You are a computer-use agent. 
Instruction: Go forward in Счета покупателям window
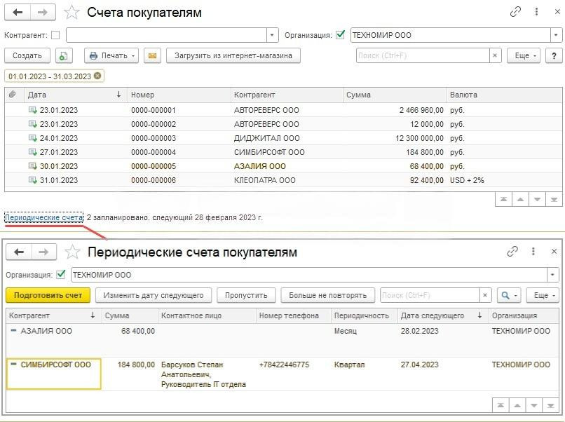43,12
